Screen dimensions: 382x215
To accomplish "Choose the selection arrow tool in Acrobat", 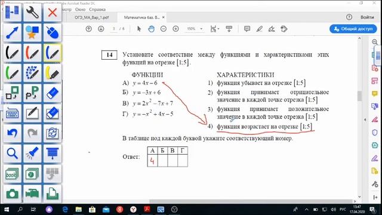I will point(139,29).
